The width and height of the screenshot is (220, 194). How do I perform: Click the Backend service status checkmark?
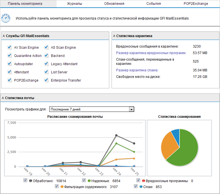click(x=46, y=56)
